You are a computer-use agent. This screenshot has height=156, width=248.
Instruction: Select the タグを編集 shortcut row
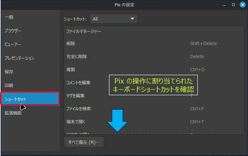click(154, 95)
